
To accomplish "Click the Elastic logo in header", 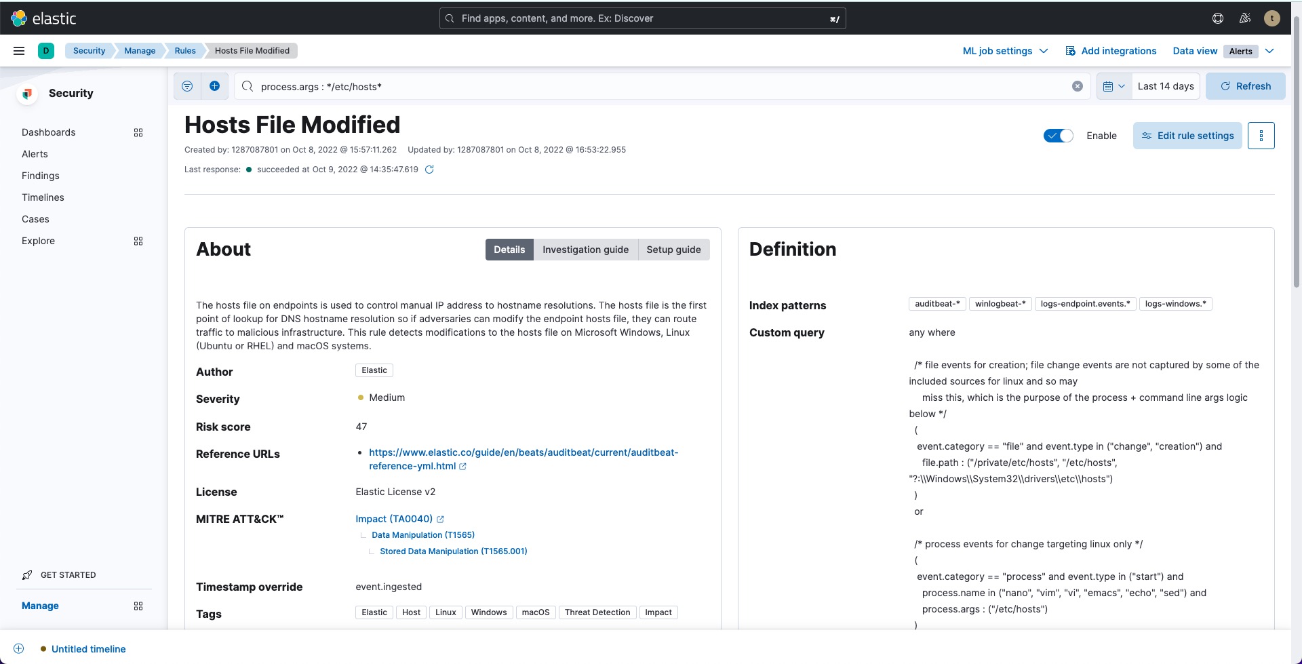I will coord(44,18).
